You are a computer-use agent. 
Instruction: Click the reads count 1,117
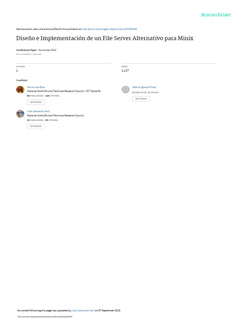[x=125, y=71]
